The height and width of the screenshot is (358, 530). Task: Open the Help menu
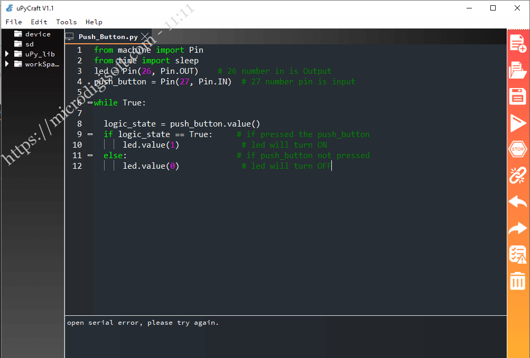94,22
